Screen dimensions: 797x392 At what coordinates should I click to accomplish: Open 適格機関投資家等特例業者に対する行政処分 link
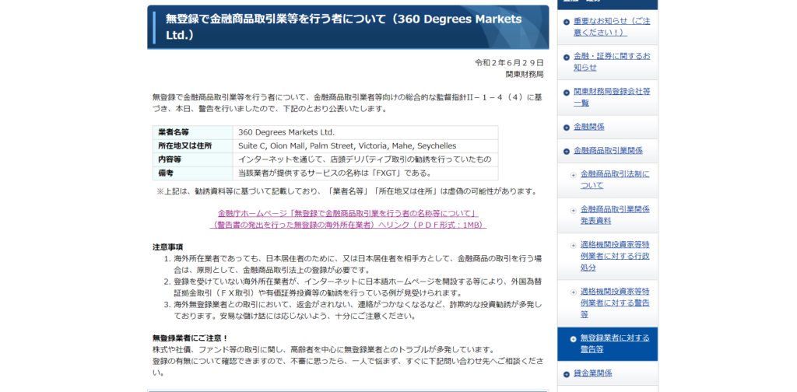point(615,257)
